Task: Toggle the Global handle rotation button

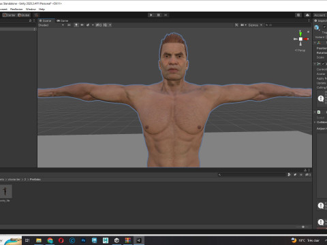Action: (24, 15)
